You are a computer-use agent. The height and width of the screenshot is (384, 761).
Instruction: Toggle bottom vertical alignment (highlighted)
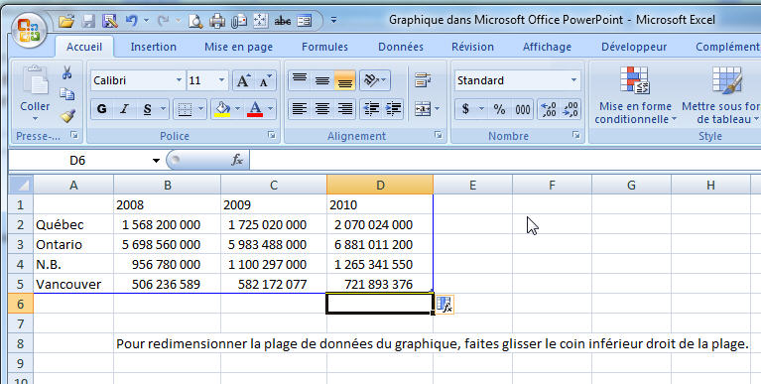coord(344,80)
